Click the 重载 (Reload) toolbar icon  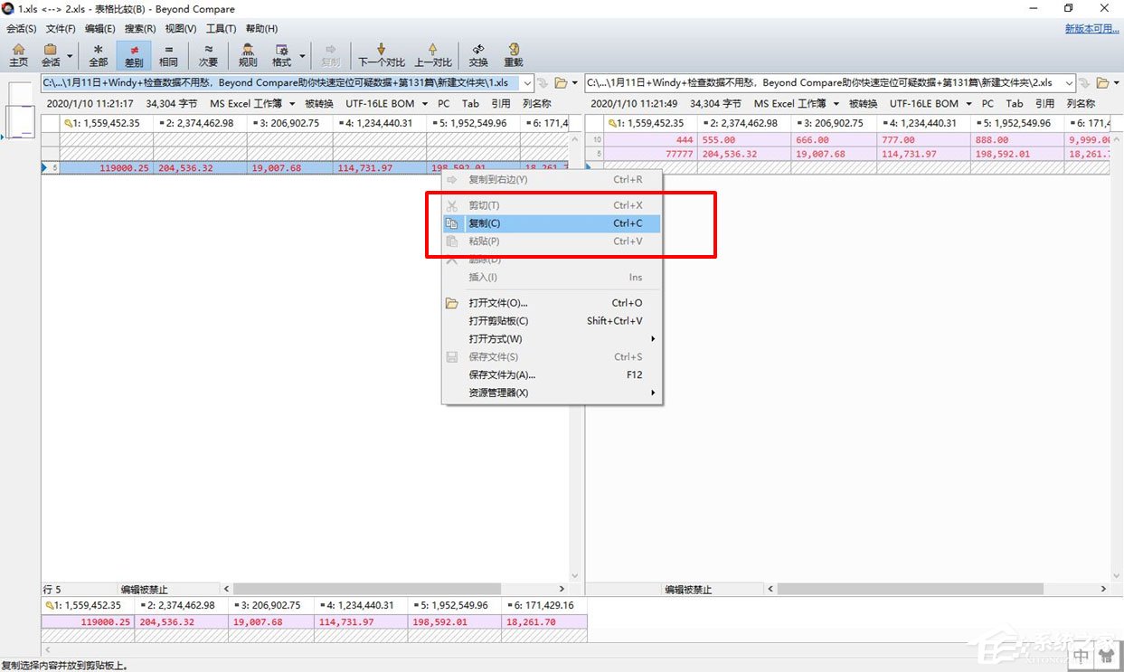514,54
